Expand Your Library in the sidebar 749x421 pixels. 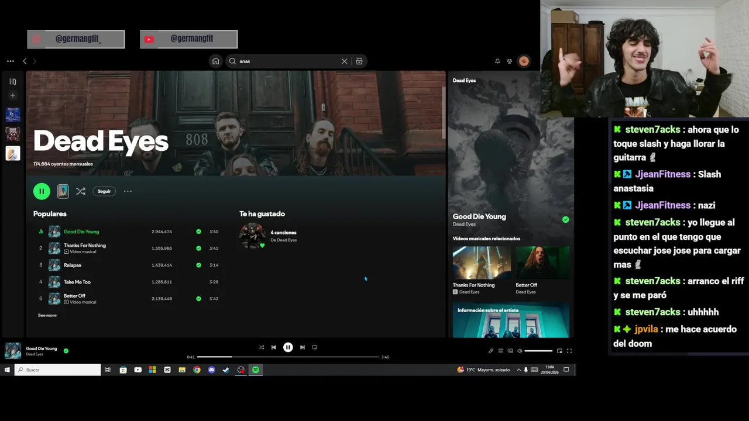(13, 81)
